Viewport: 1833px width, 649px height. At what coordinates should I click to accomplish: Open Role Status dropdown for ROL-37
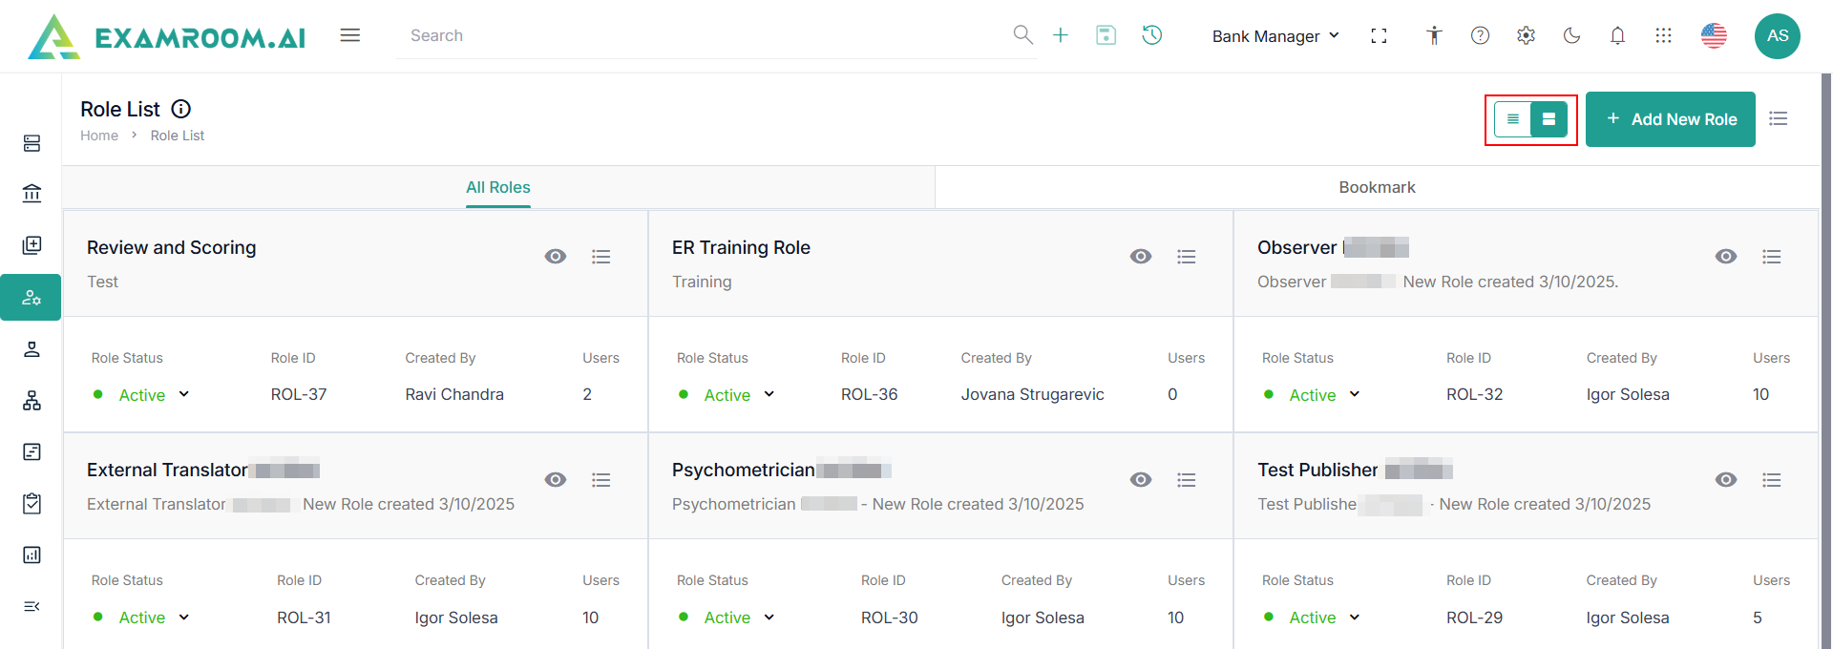[x=183, y=394]
